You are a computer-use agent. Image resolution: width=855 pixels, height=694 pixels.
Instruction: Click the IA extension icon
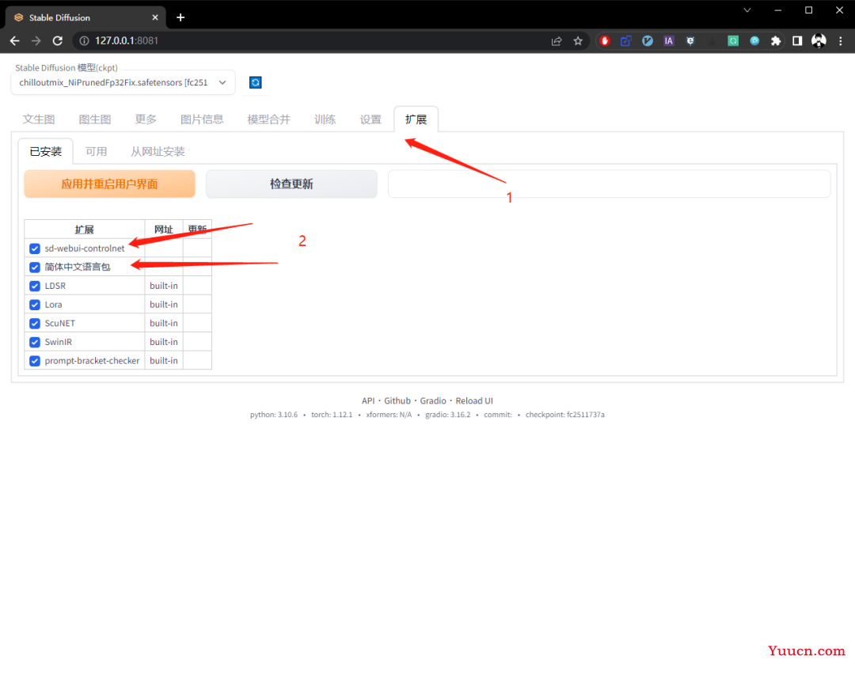(x=669, y=40)
